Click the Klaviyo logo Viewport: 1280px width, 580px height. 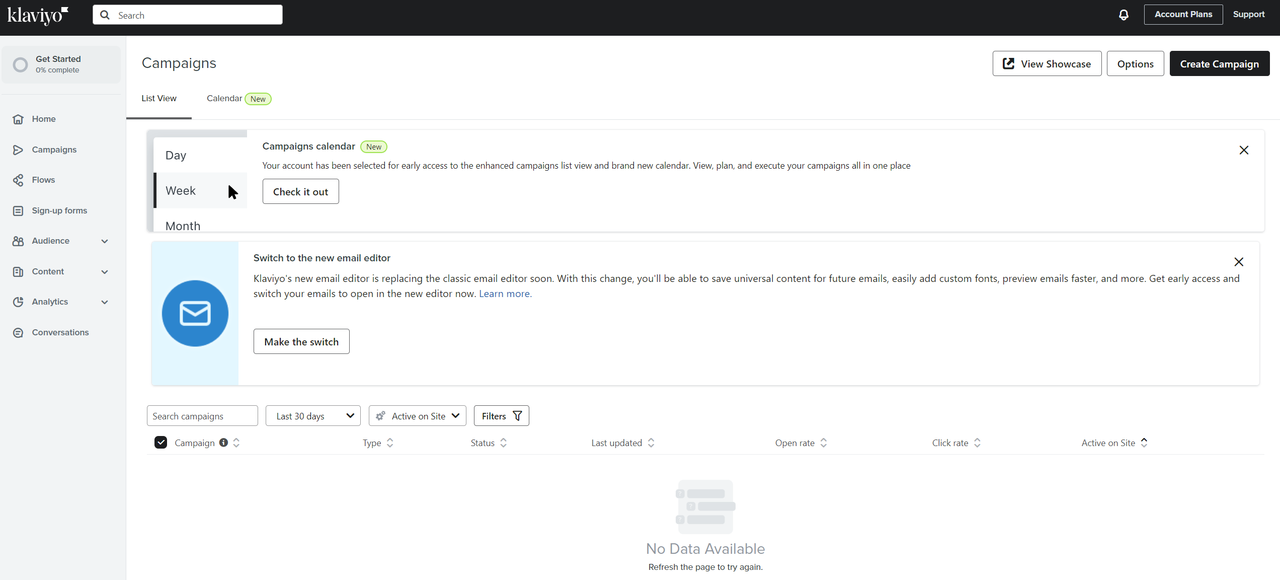tap(37, 16)
